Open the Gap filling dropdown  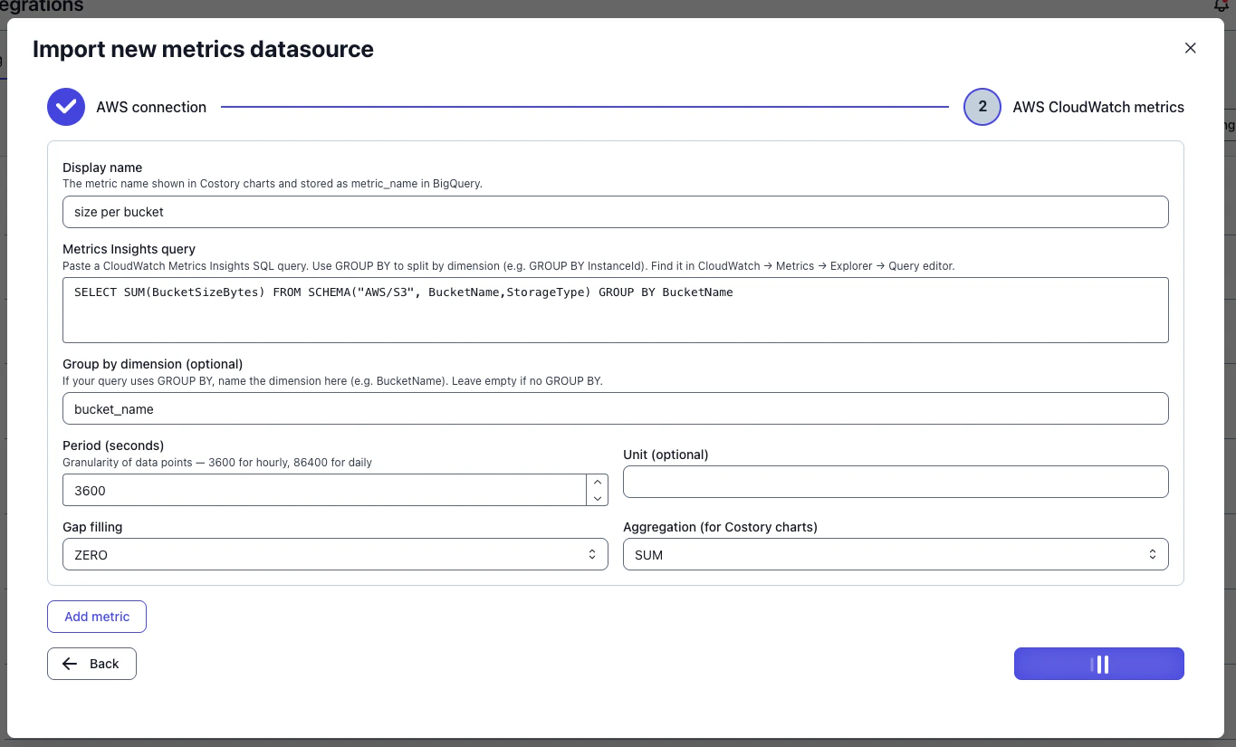(335, 555)
